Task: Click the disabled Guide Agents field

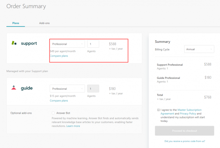Action: tap(93, 89)
